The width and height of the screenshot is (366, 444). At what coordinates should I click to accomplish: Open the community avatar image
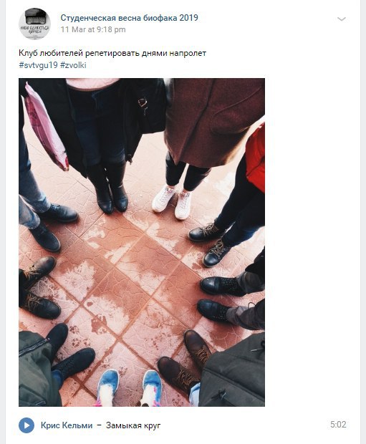[34, 24]
